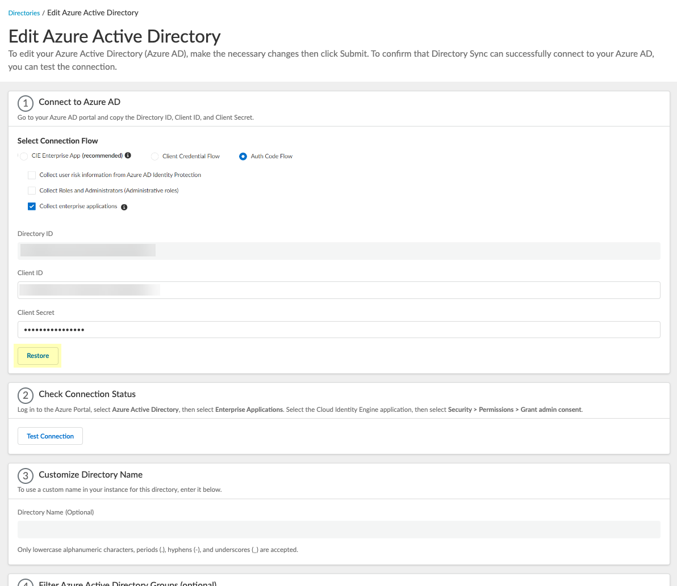Click the info icon beside CIE Enterprise App
Screen dimensions: 677x586
point(128,155)
